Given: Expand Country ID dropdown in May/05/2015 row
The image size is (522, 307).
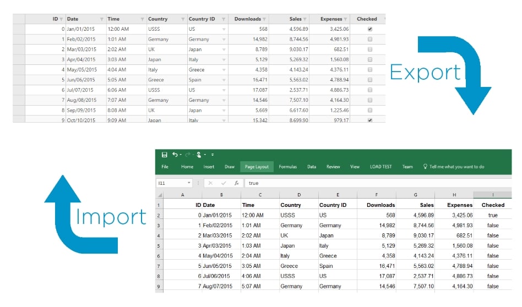Looking at the screenshot, I should (224, 70).
